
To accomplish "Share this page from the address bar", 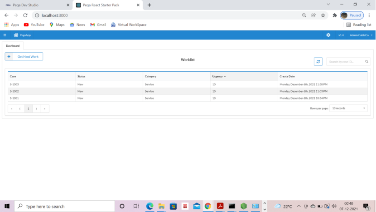I will (x=313, y=15).
